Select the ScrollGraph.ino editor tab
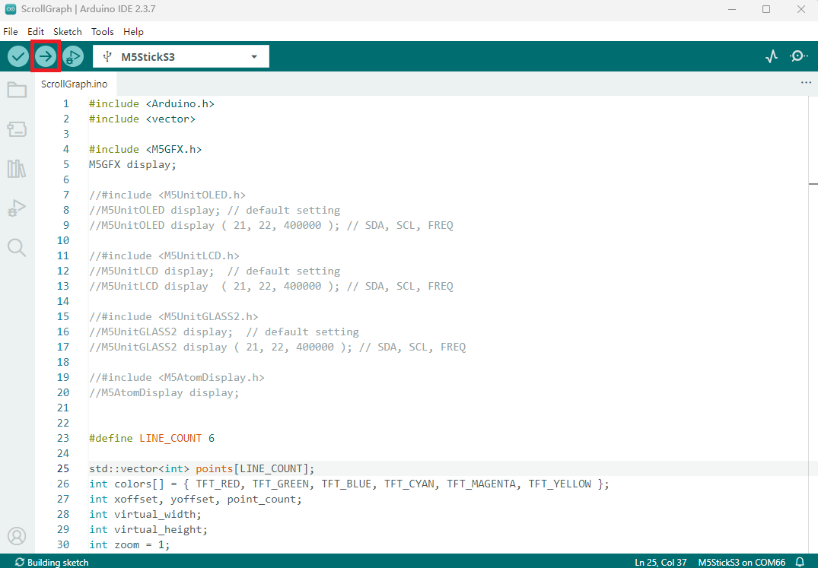 [75, 84]
